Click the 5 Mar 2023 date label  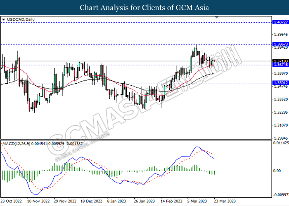coord(197,201)
